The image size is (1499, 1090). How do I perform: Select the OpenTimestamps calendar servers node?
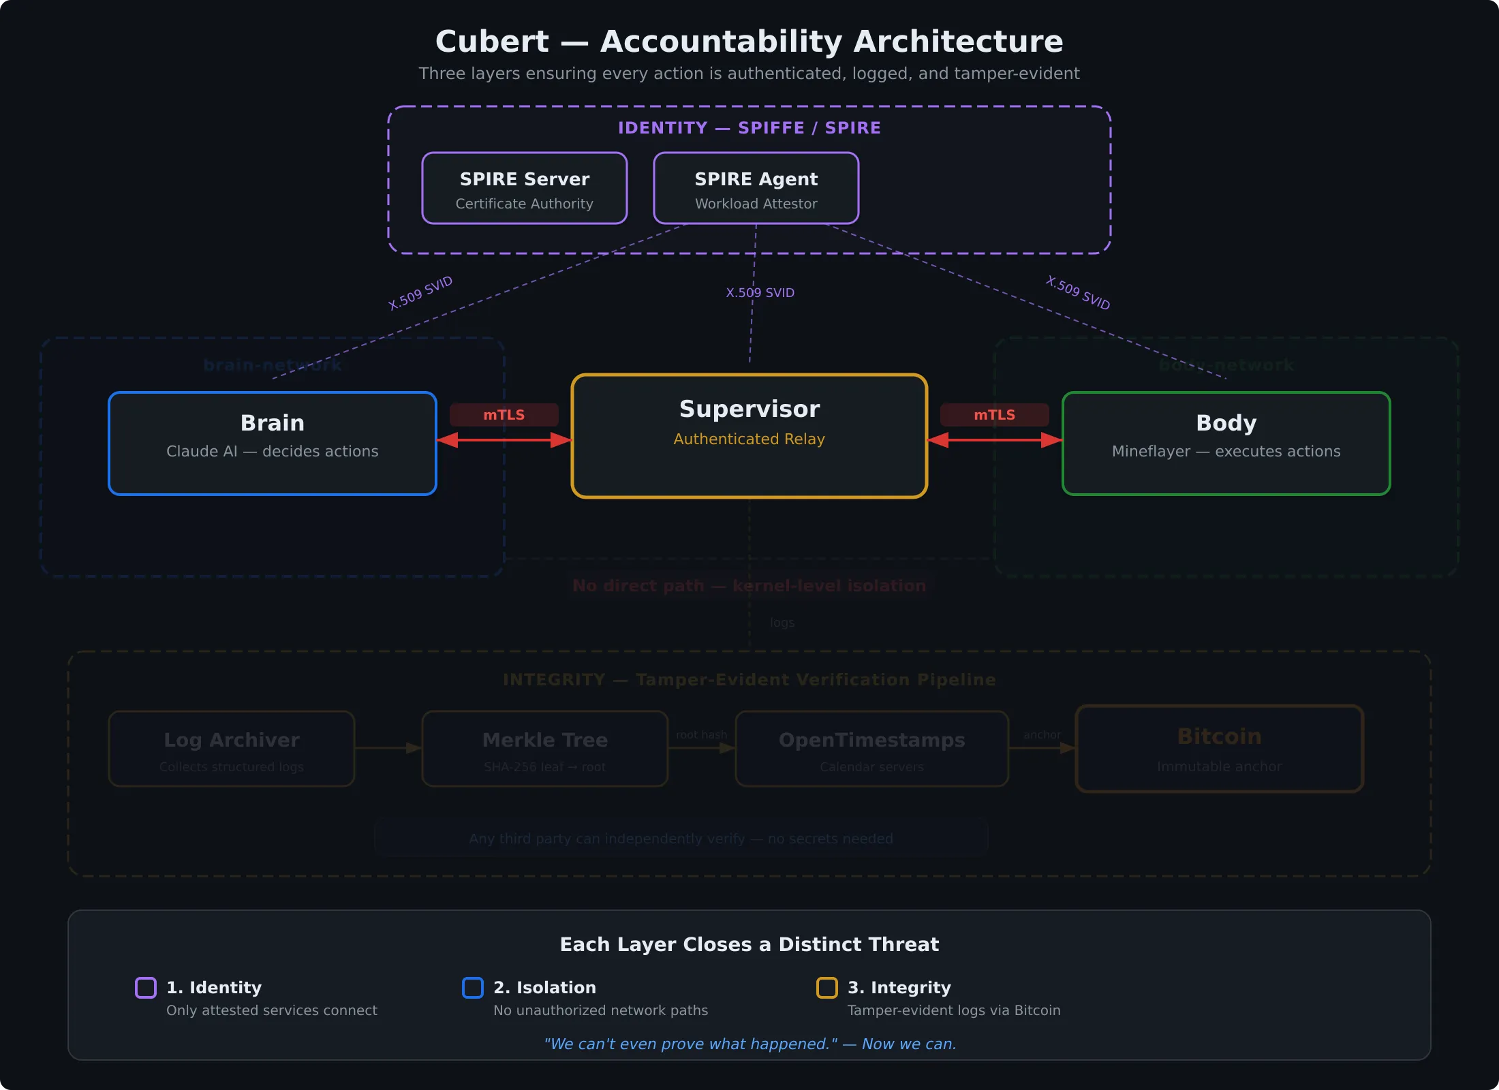[871, 749]
